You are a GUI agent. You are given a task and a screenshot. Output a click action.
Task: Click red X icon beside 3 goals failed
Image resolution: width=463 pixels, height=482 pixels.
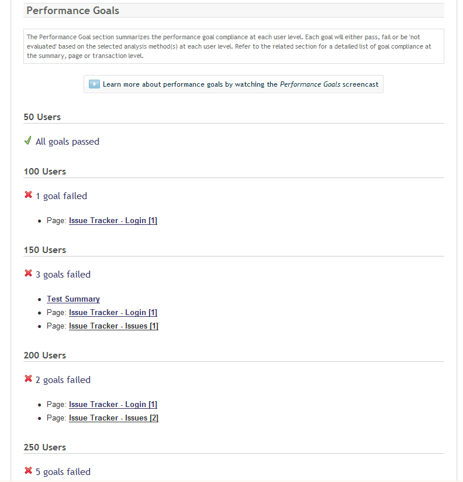coord(28,274)
